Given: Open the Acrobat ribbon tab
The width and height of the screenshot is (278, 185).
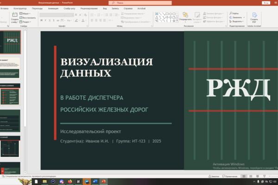Looking at the screenshot, I should (x=141, y=8).
